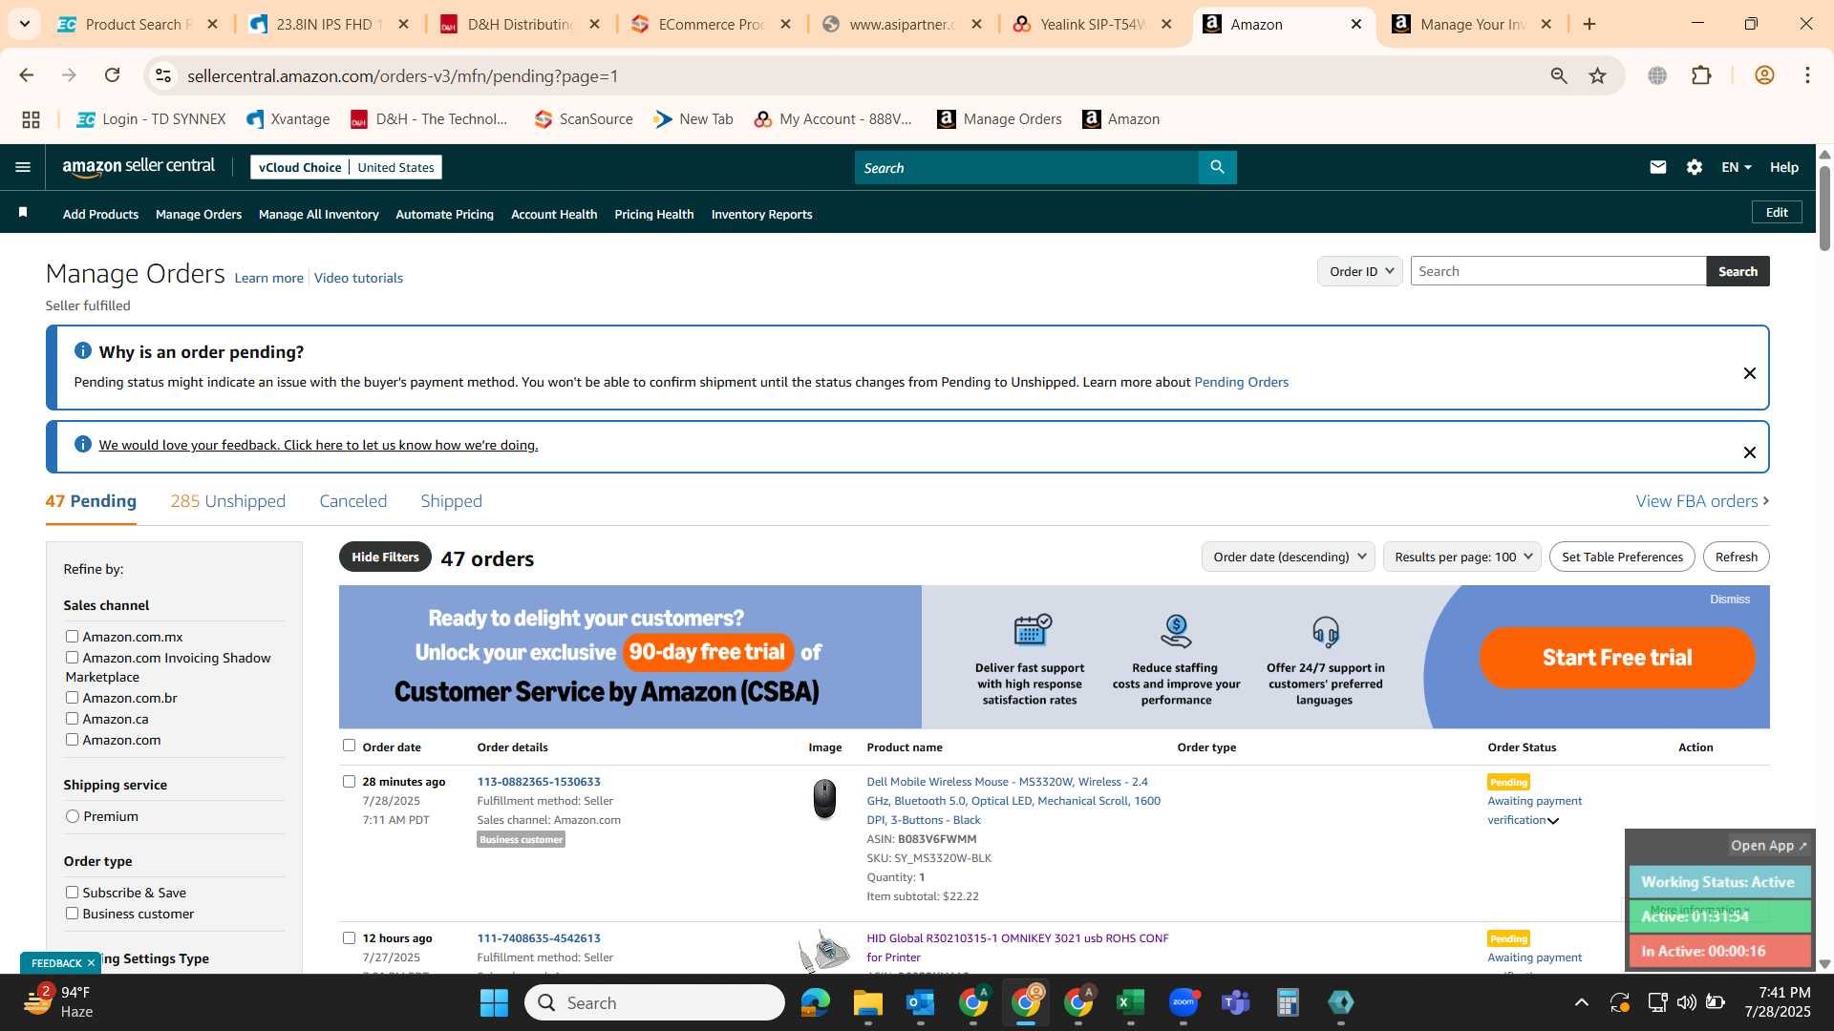Tick the select-all orders checkbox

coord(349,746)
